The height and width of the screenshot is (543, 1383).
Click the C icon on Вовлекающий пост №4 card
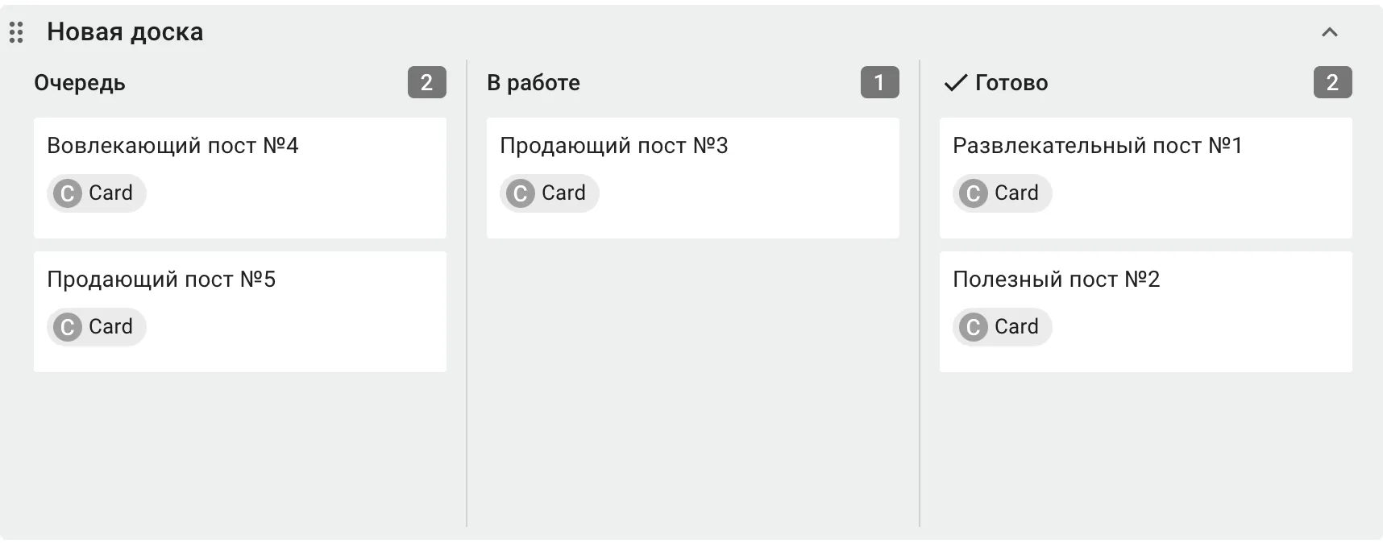[x=66, y=193]
